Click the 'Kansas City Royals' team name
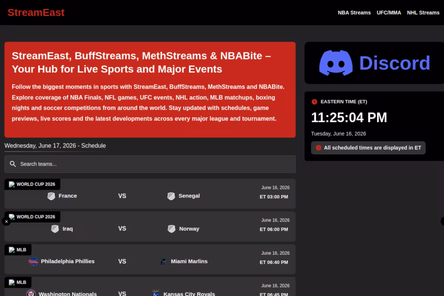Viewport: 444px width, 296px height. pos(189,294)
